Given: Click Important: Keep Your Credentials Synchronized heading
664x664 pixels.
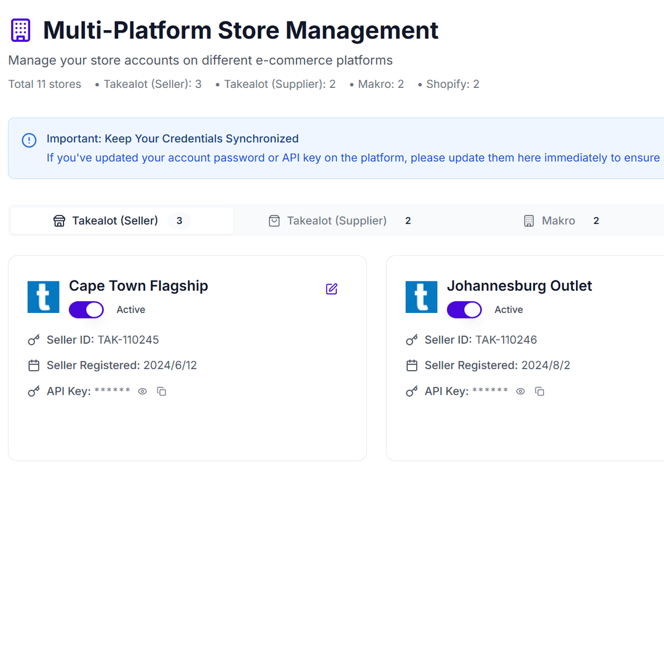Looking at the screenshot, I should (172, 139).
